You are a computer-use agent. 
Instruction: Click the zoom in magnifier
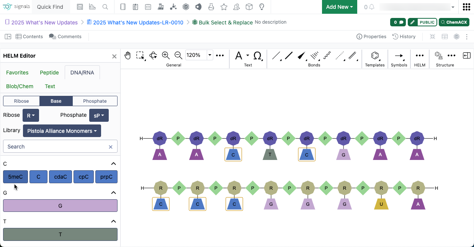165,55
